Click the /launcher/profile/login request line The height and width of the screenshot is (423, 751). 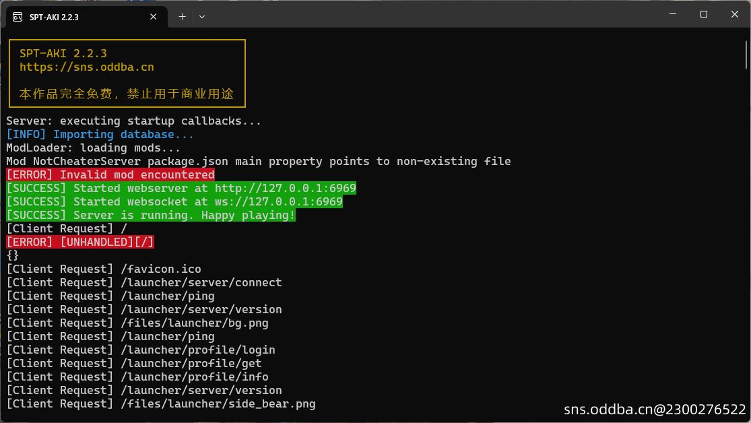tap(141, 350)
